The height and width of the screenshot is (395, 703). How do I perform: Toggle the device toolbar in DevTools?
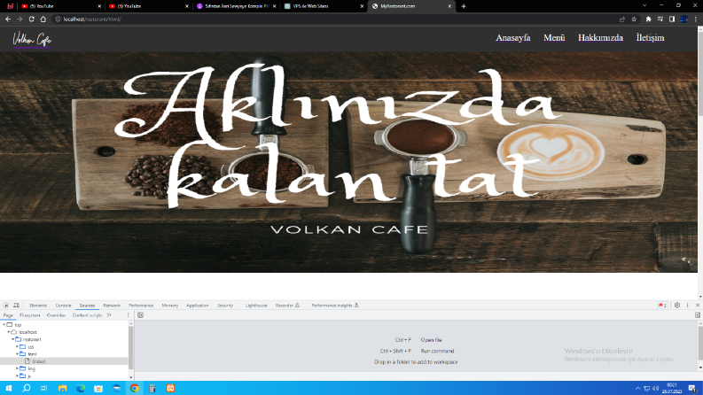[x=17, y=306]
